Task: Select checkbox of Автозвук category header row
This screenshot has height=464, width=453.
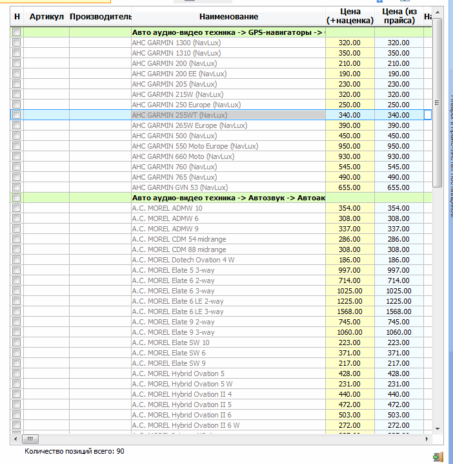Action: 17,197
